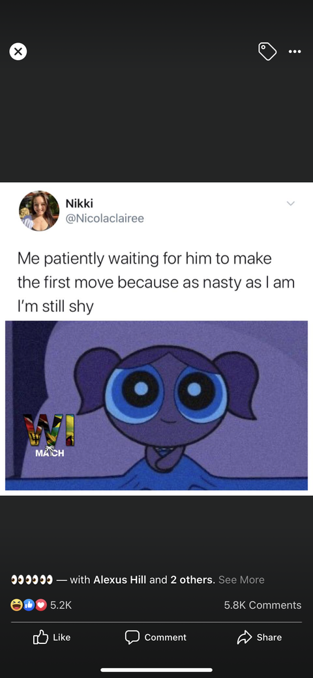Viewport: 313px width, 678px height.
Task: Tap the iOS home indicator bar
Action: pyautogui.click(x=156, y=670)
